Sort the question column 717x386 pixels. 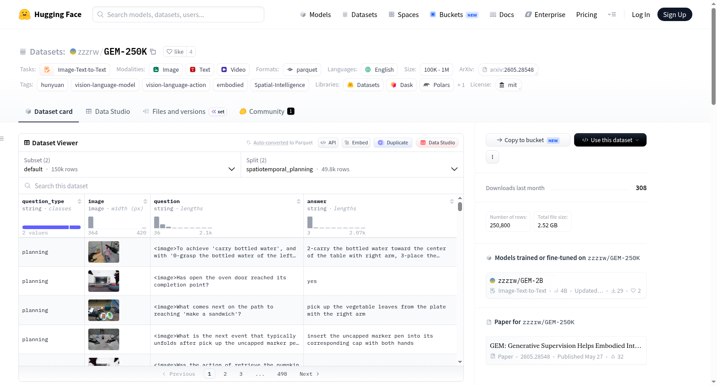coord(298,201)
